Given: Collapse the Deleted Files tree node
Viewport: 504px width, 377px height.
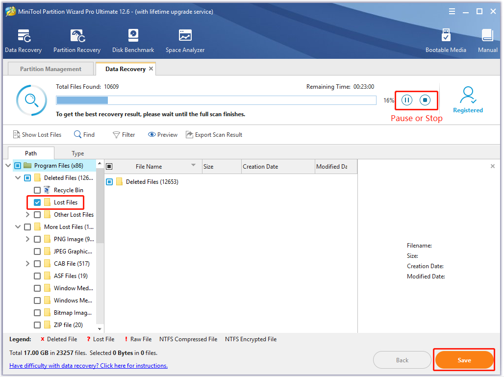Looking at the screenshot, I should (x=18, y=178).
